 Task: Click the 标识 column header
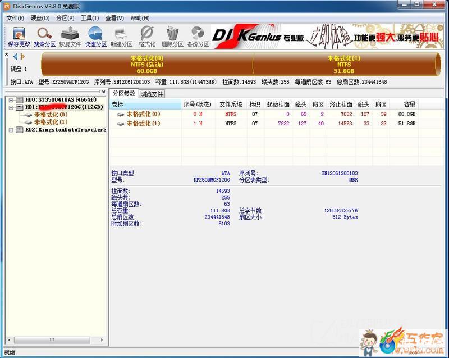click(x=255, y=105)
